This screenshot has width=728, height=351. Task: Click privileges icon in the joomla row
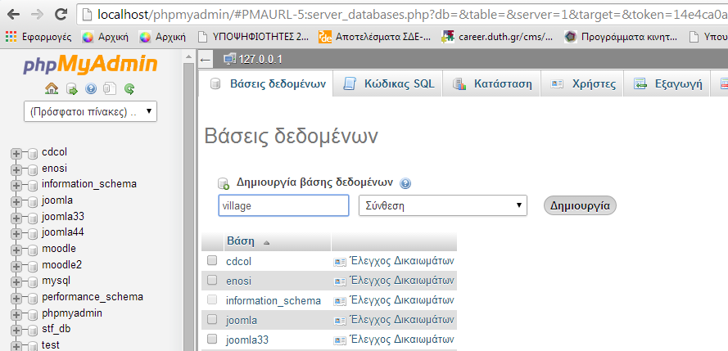pyautogui.click(x=340, y=321)
